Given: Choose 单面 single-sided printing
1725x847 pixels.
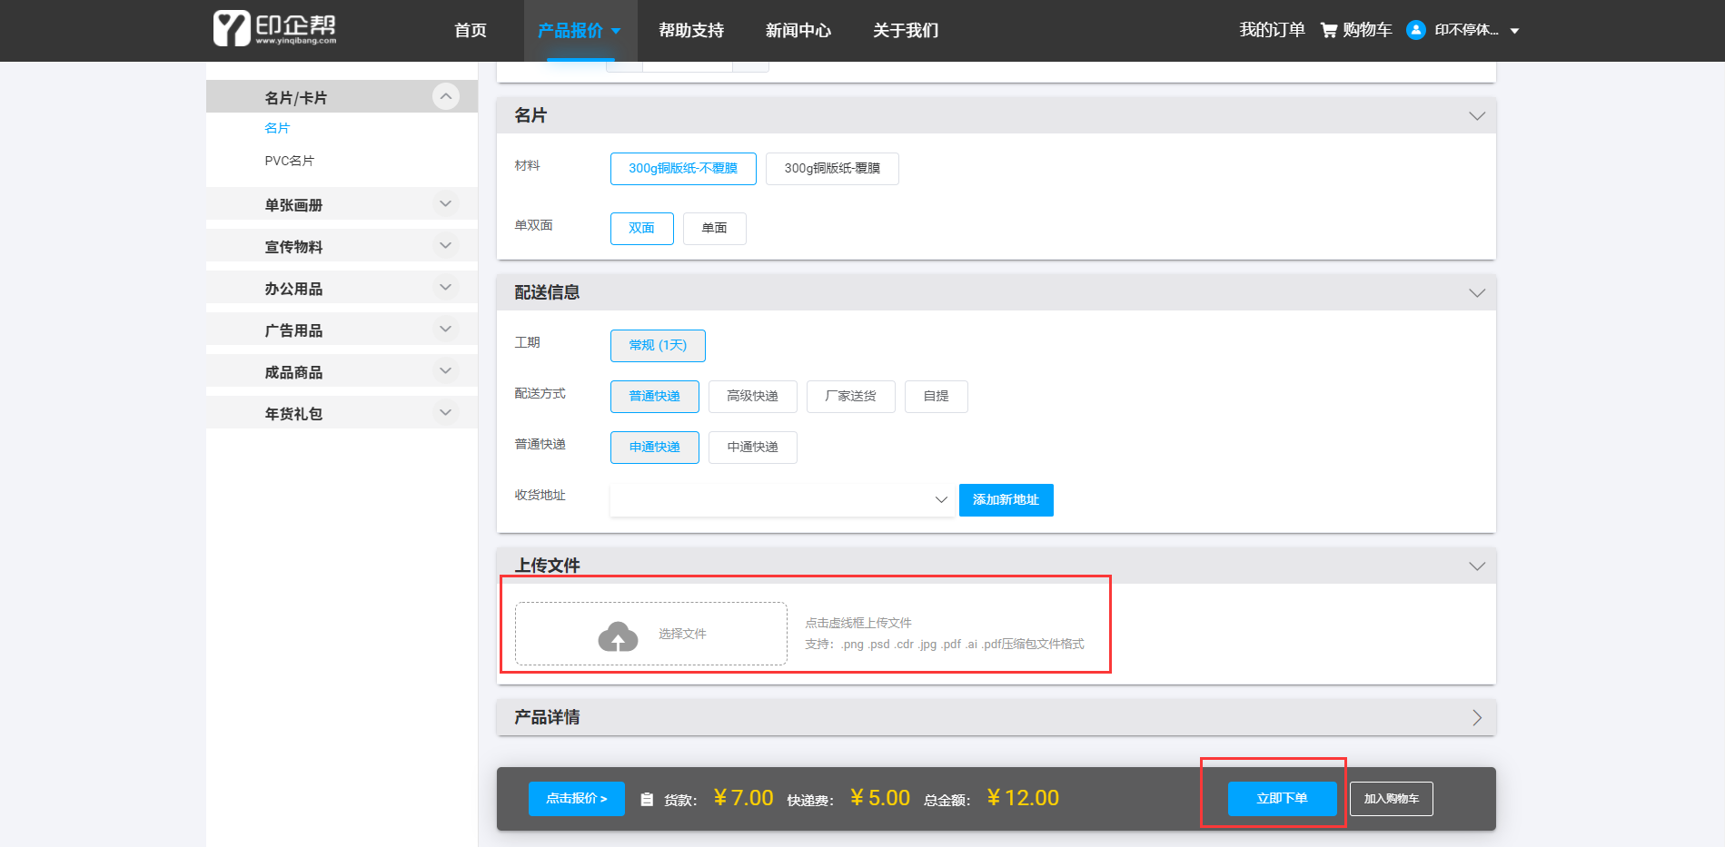Looking at the screenshot, I should [714, 229].
